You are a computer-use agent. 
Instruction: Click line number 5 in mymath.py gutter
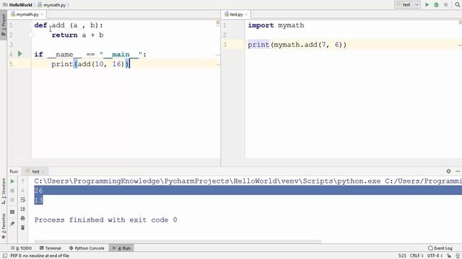(x=11, y=64)
